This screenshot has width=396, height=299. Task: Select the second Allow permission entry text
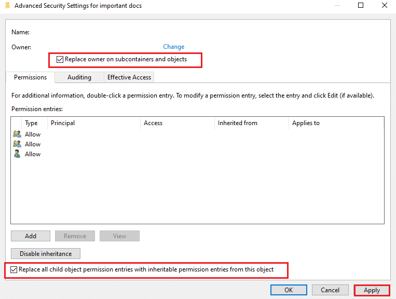click(x=33, y=144)
